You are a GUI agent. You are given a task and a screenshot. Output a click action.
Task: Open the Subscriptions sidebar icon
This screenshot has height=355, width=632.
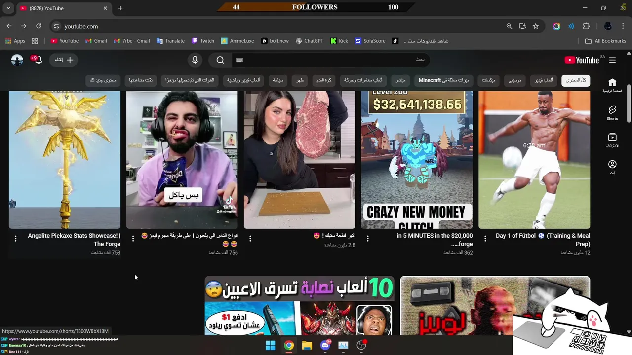(612, 140)
